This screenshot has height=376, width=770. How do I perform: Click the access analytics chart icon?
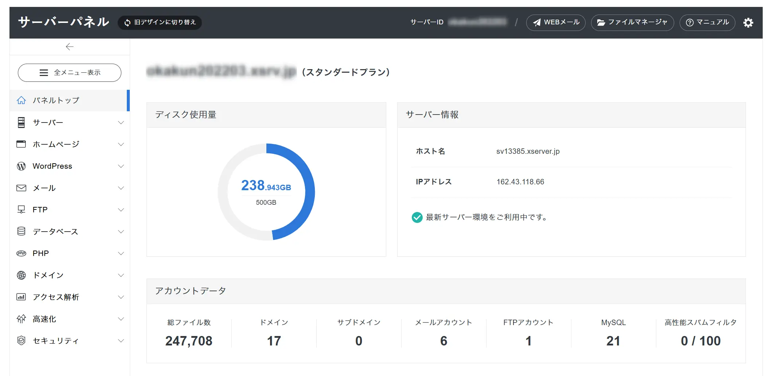(22, 297)
